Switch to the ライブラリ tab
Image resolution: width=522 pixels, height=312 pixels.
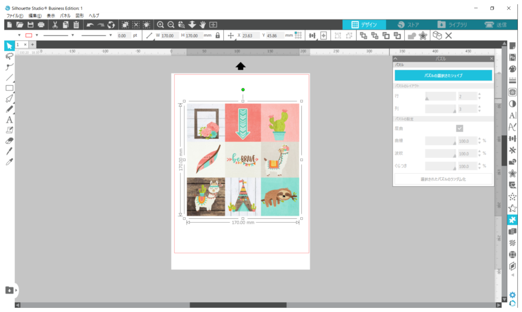tap(452, 24)
